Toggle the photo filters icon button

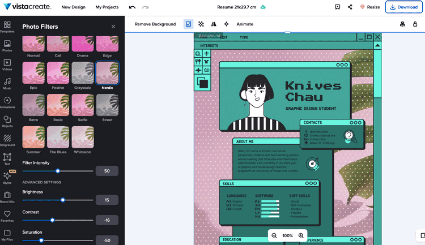click(x=189, y=24)
